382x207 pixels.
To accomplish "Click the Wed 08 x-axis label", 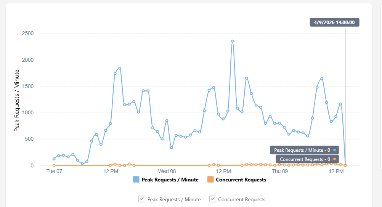I will pos(167,171).
